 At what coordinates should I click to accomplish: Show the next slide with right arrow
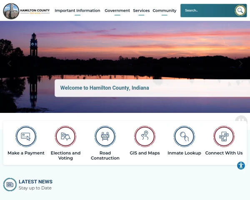(x=240, y=63)
